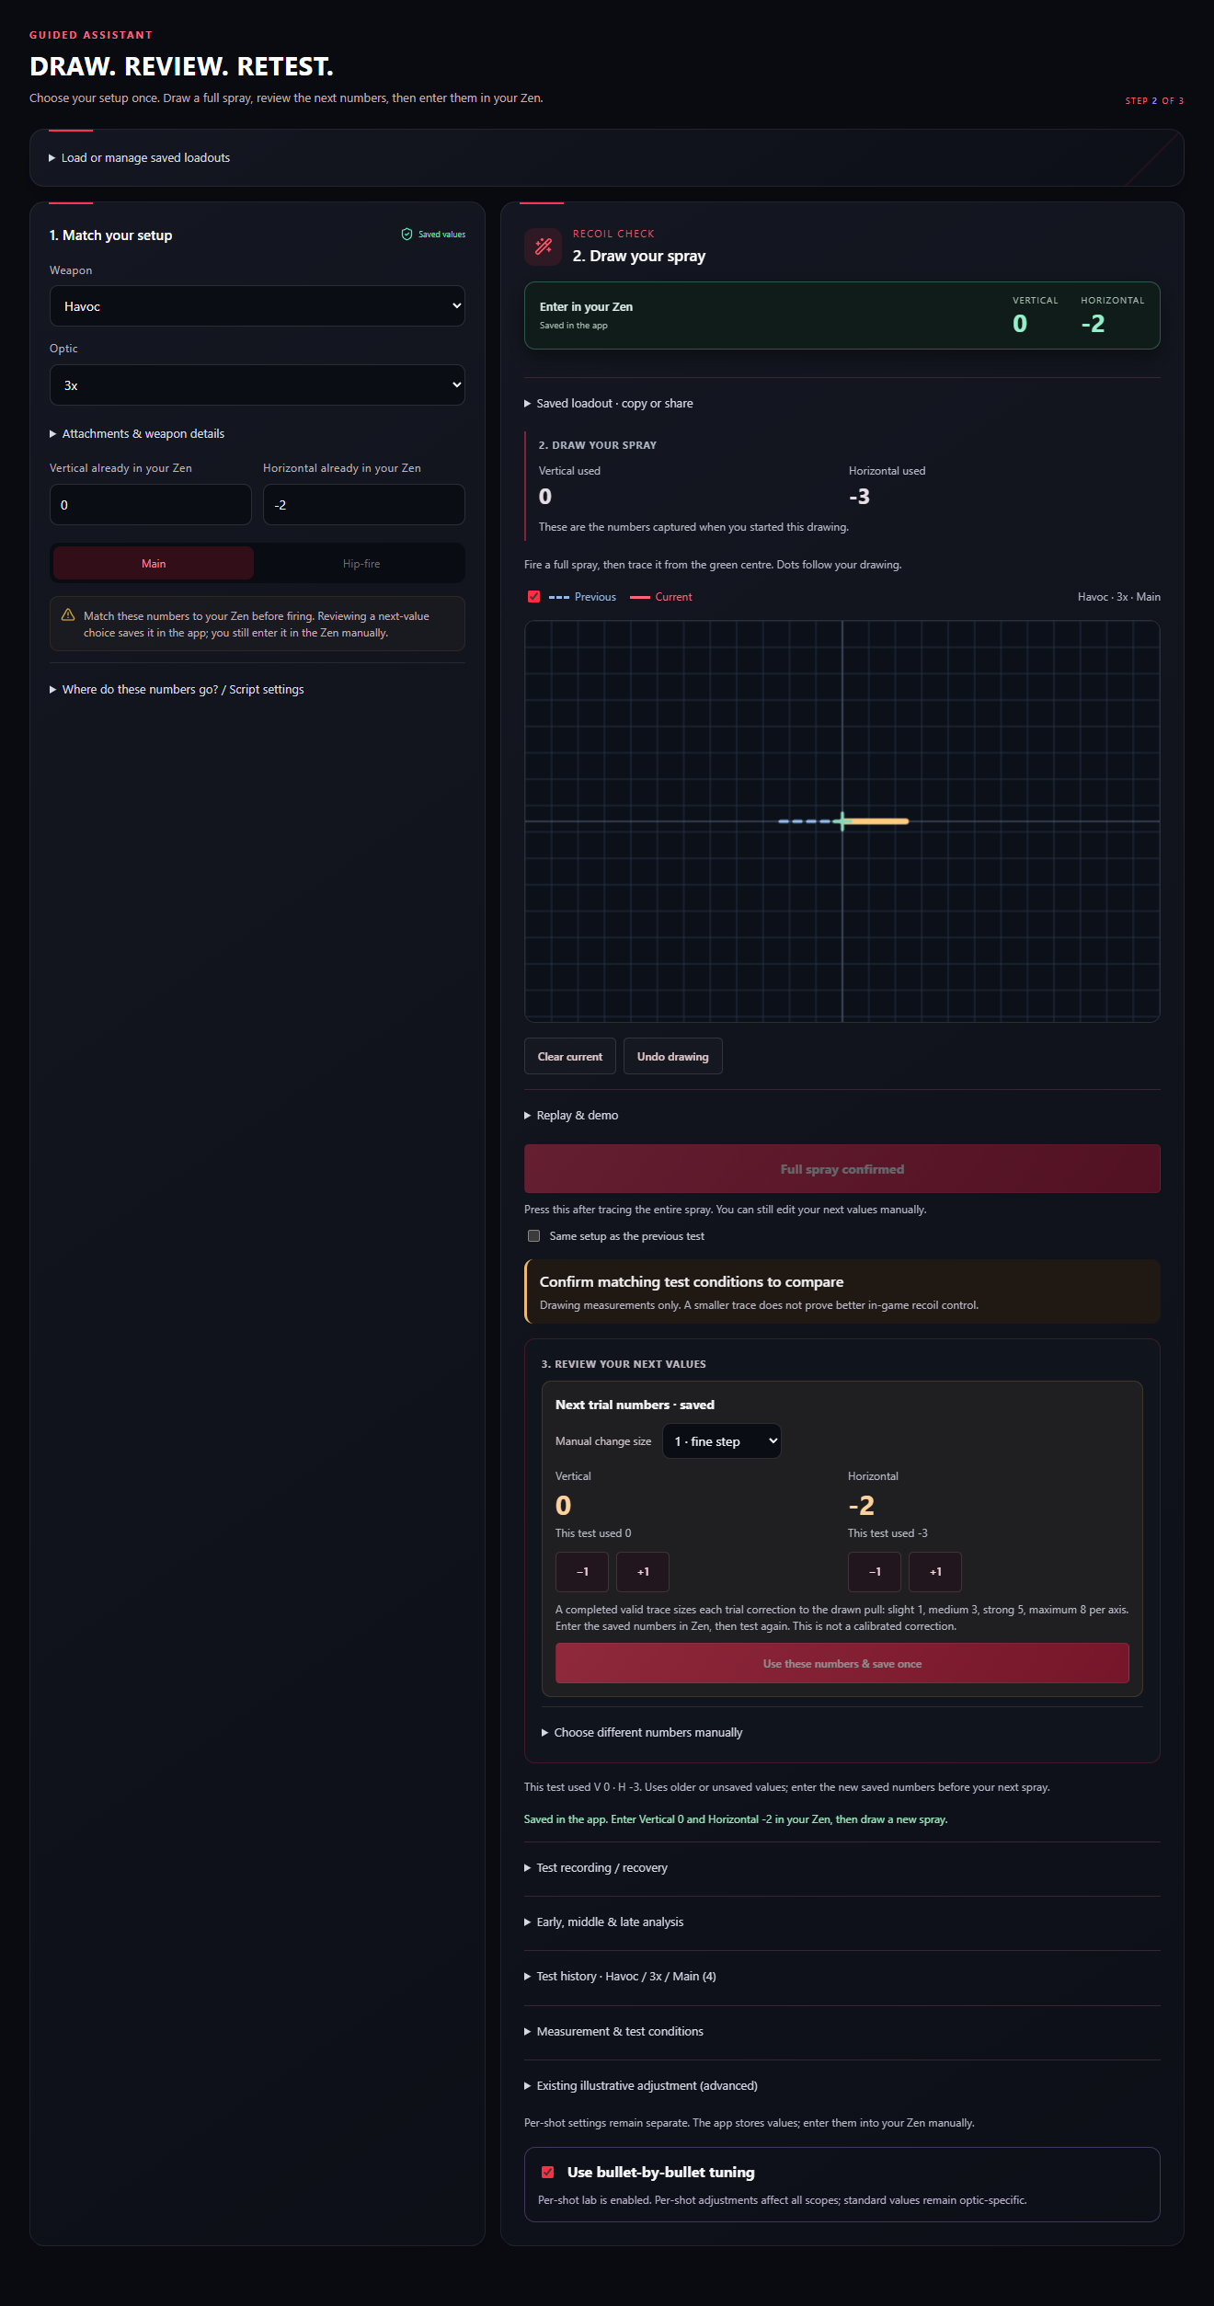Click the Clear current button
Viewport: 1214px width, 2306px height.
pyautogui.click(x=570, y=1057)
